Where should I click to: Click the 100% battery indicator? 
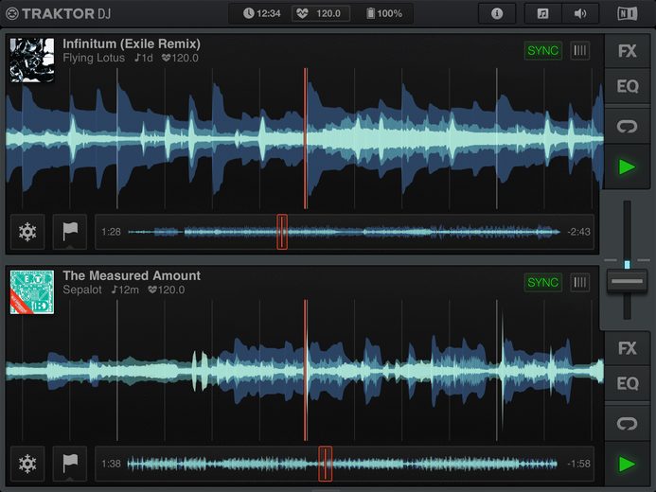[384, 14]
